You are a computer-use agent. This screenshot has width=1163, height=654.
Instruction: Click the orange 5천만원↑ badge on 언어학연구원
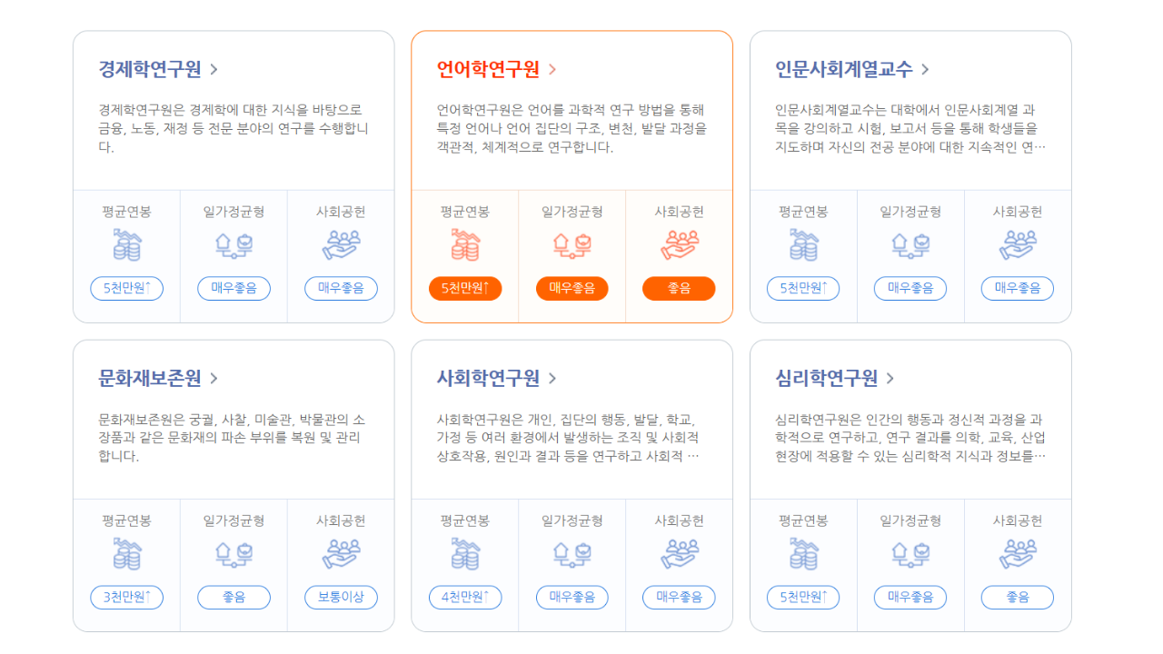tap(465, 288)
